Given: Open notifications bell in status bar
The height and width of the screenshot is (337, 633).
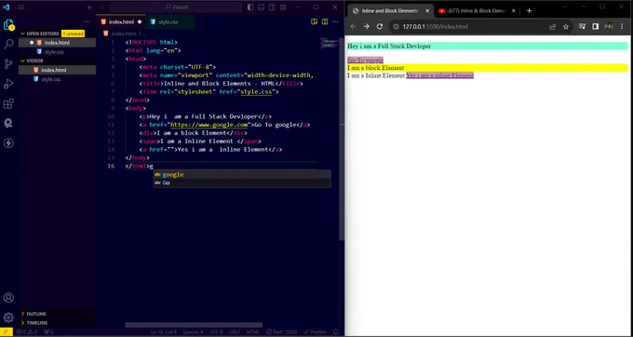Looking at the screenshot, I should coord(336,331).
